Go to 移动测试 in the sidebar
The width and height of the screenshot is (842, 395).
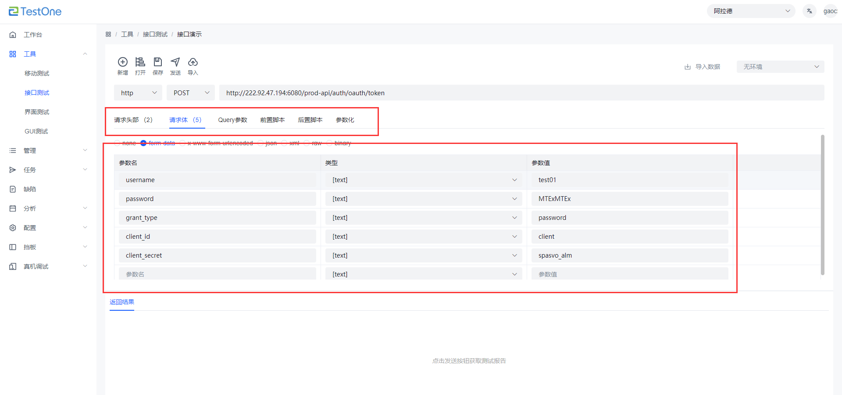[x=37, y=73]
